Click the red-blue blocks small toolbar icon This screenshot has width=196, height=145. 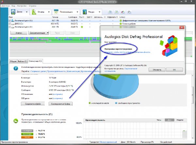pos(123,12)
